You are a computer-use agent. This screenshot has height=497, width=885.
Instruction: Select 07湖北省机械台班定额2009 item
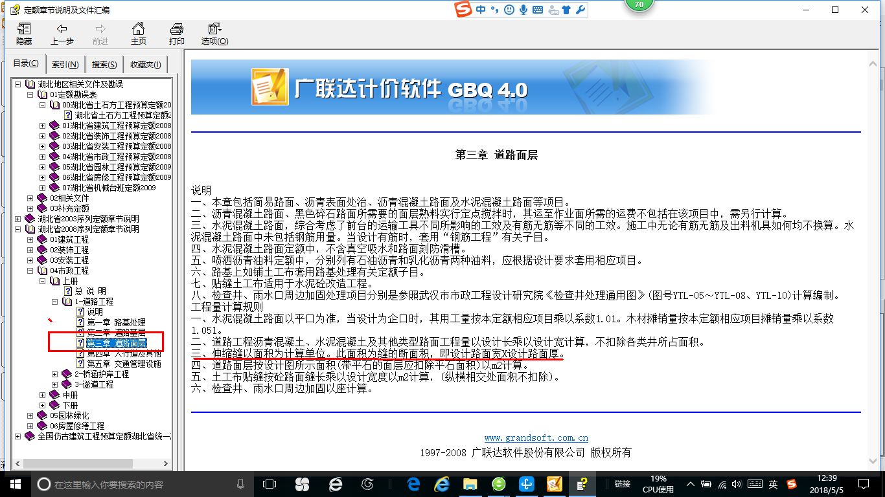[x=109, y=188]
